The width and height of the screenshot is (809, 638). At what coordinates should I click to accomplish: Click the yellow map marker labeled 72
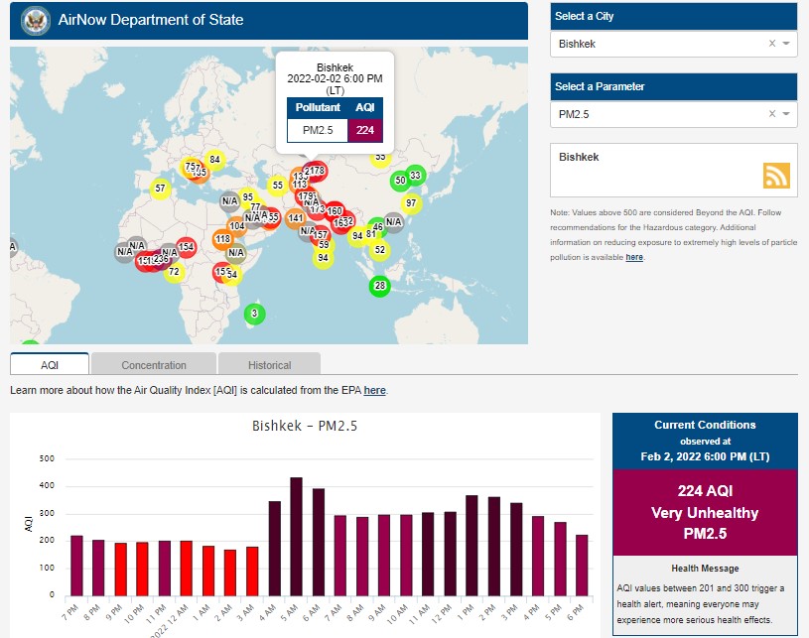point(174,271)
